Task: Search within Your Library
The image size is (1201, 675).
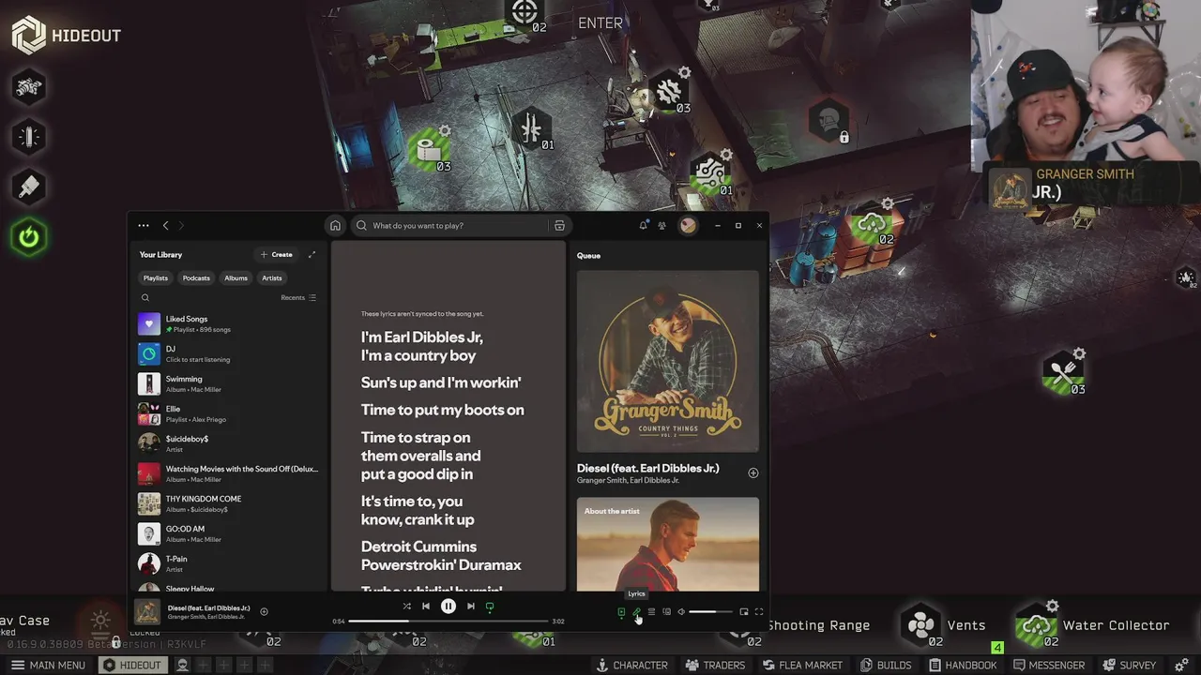Action: point(145,297)
